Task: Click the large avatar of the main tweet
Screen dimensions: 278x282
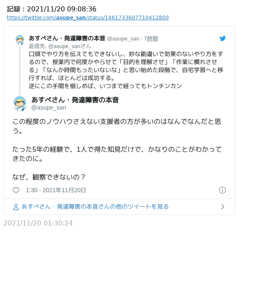Action: point(20,103)
